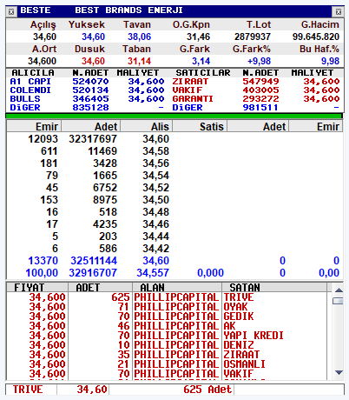Click the Taban value 31,14
349x400 pixels.
coord(140,61)
